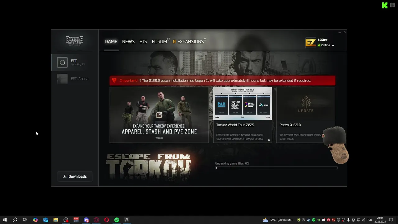Open Battlestate launcher taskbar icon
Viewport: 398px width, 224px height.
click(x=127, y=220)
